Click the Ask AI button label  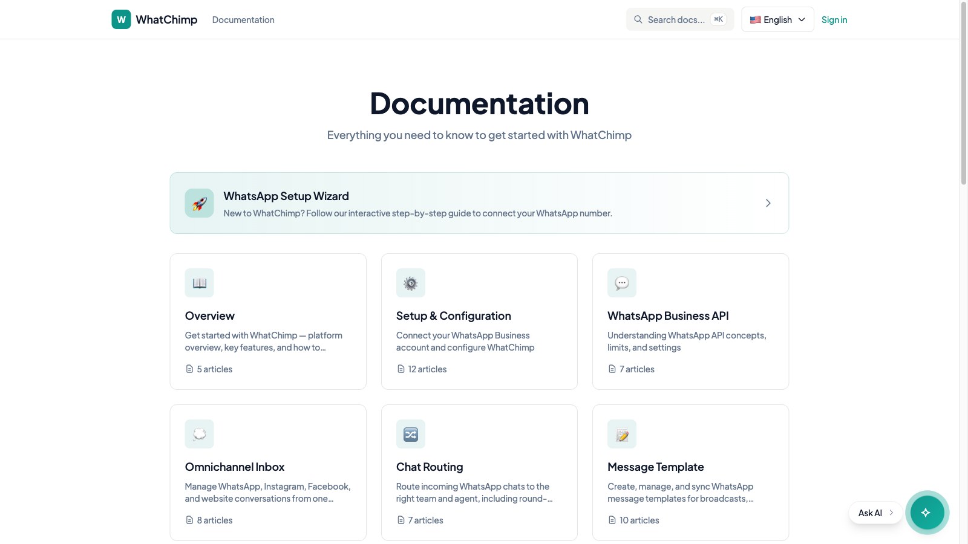870,513
